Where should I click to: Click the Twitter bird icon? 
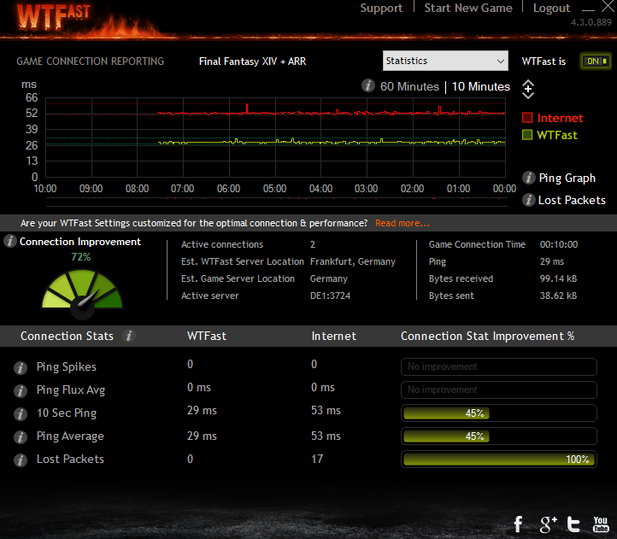point(574,524)
